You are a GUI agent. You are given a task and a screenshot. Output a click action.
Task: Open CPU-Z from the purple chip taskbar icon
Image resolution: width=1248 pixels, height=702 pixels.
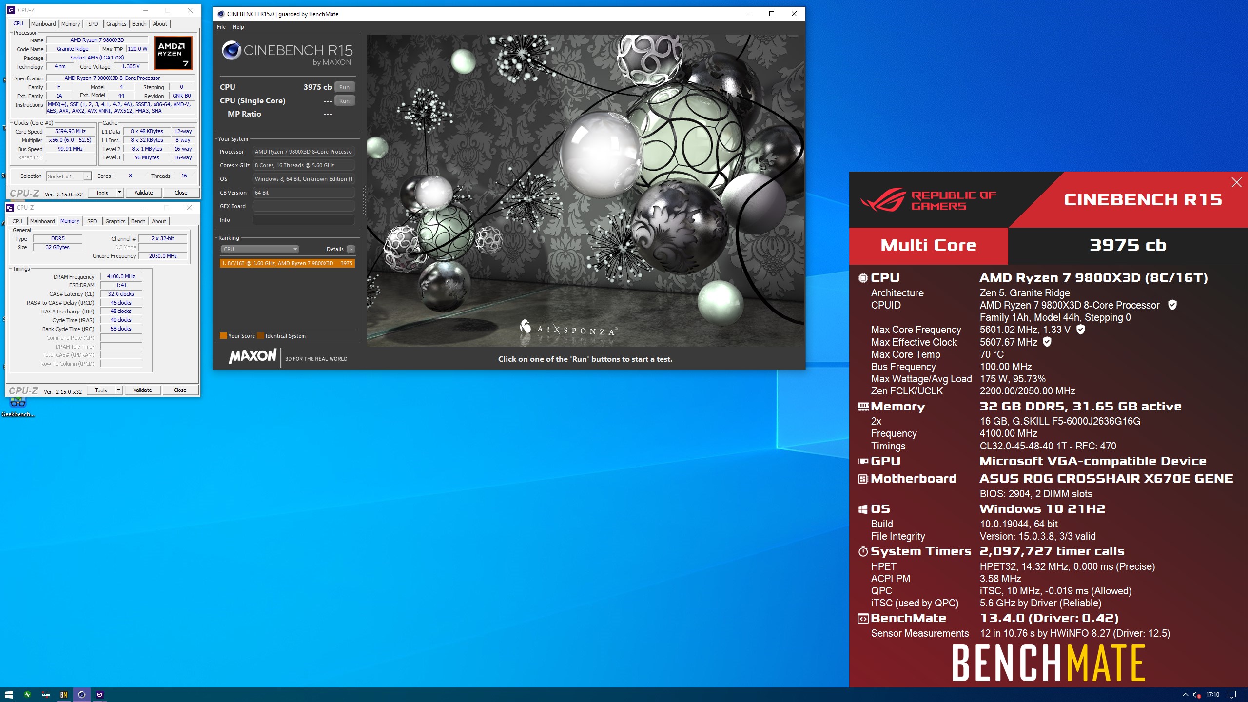click(x=100, y=695)
